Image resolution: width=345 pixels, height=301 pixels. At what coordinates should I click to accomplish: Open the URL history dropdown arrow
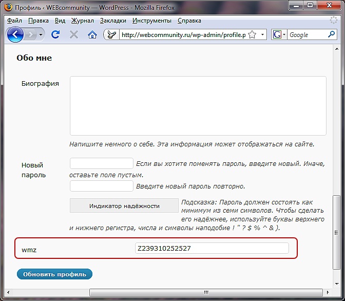coord(263,35)
